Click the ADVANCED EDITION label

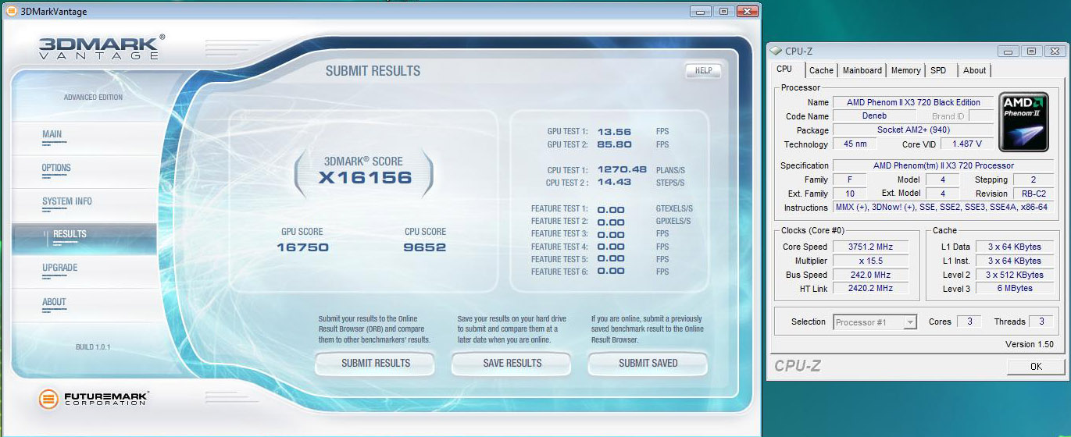pos(93,98)
